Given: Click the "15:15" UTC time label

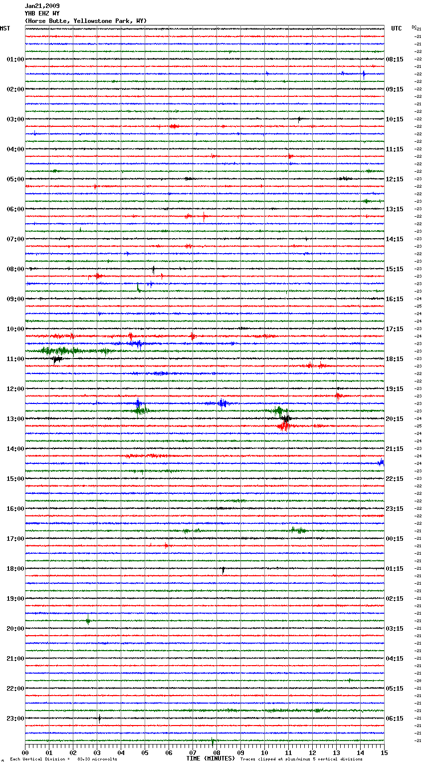Looking at the screenshot, I should 395,269.
